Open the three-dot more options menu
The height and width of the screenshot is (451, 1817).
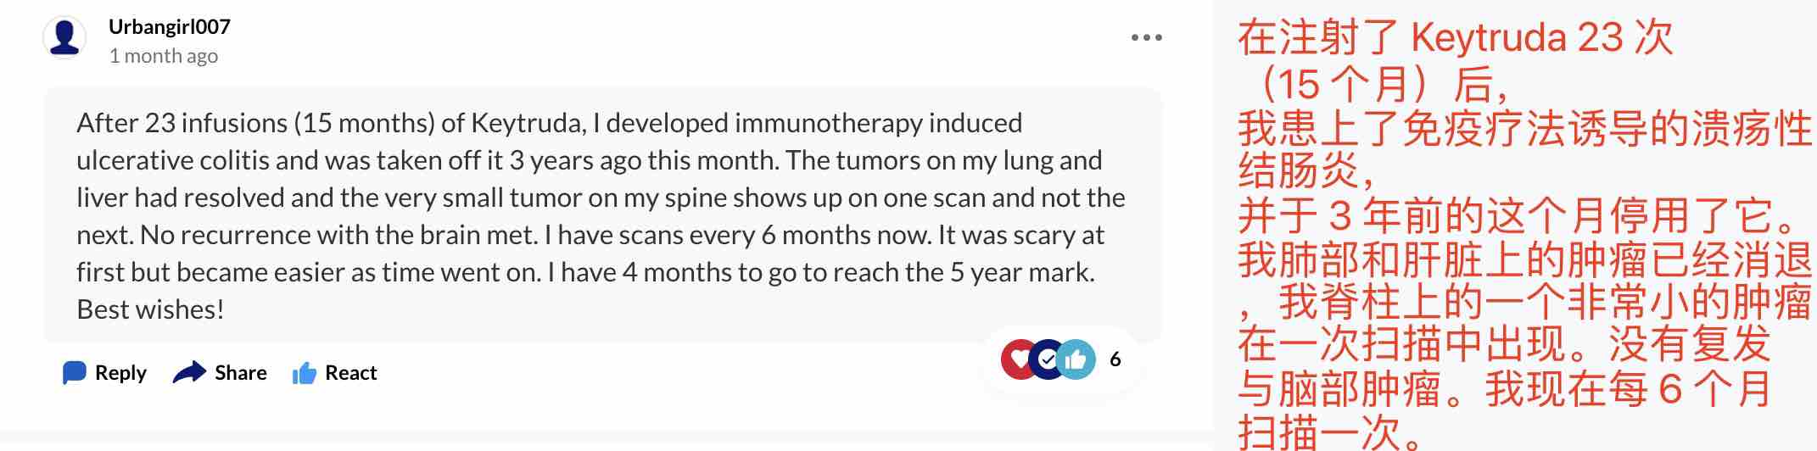1146,38
